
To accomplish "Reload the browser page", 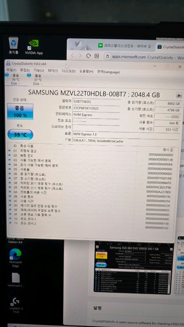I will [x=89, y=56].
